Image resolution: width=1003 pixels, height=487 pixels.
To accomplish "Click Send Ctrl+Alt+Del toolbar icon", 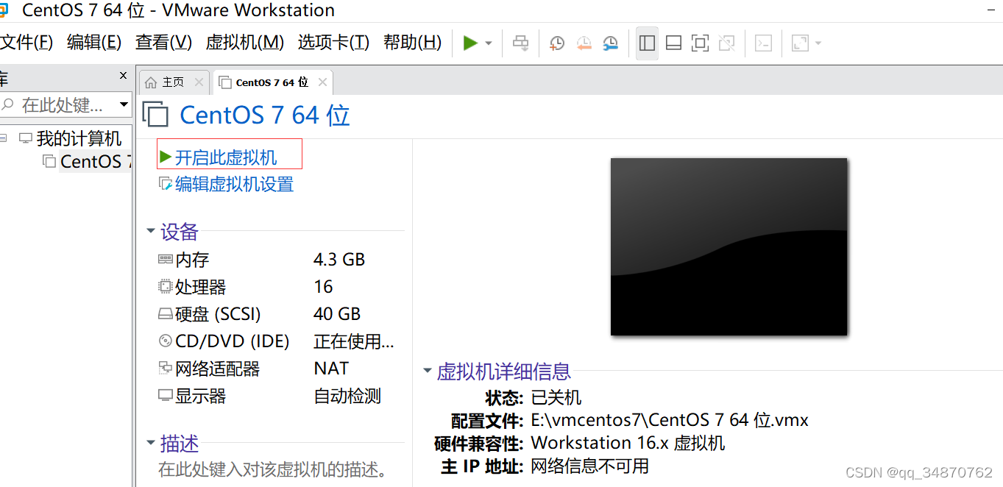I will (521, 43).
